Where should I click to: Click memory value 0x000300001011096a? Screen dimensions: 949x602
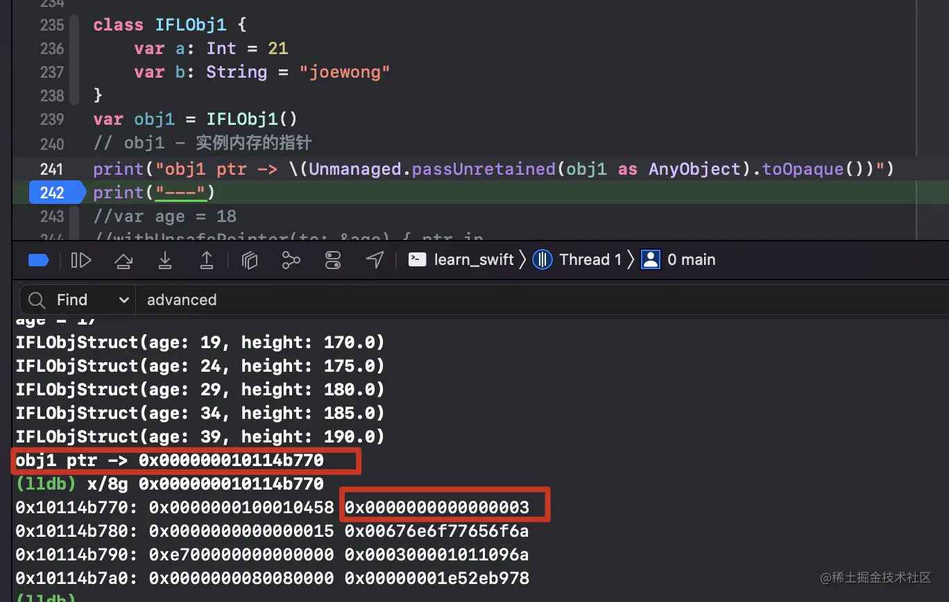pyautogui.click(x=437, y=555)
